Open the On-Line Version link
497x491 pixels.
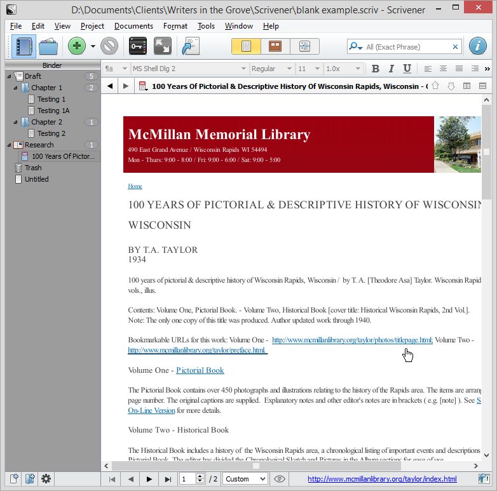point(151,410)
